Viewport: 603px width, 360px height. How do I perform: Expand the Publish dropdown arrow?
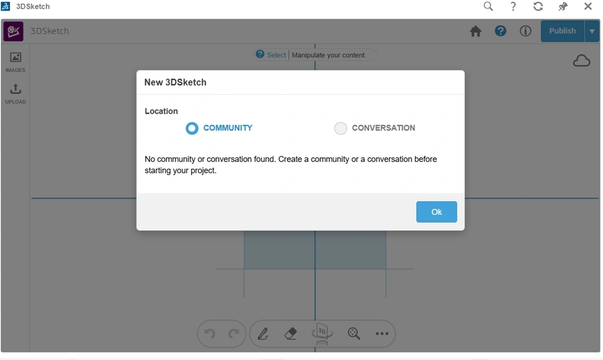592,31
